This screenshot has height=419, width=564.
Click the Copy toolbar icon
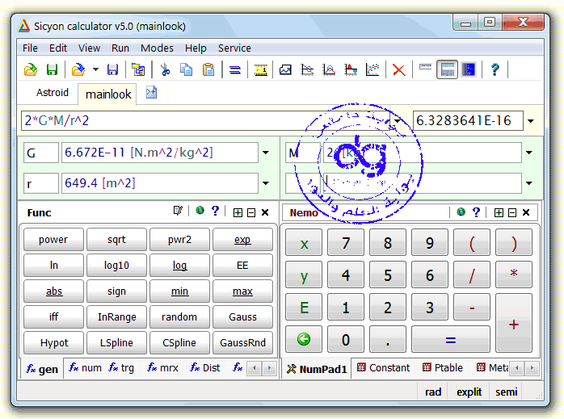(187, 69)
